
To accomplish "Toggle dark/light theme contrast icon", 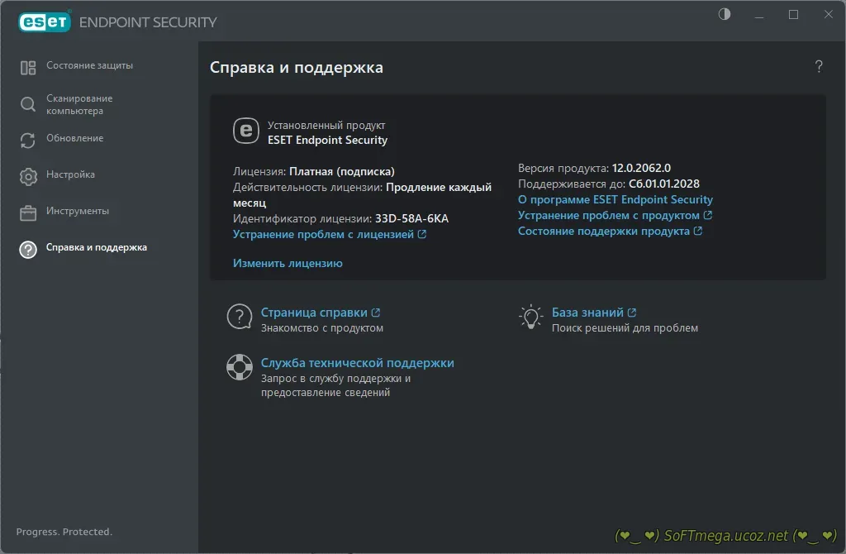I will (725, 15).
